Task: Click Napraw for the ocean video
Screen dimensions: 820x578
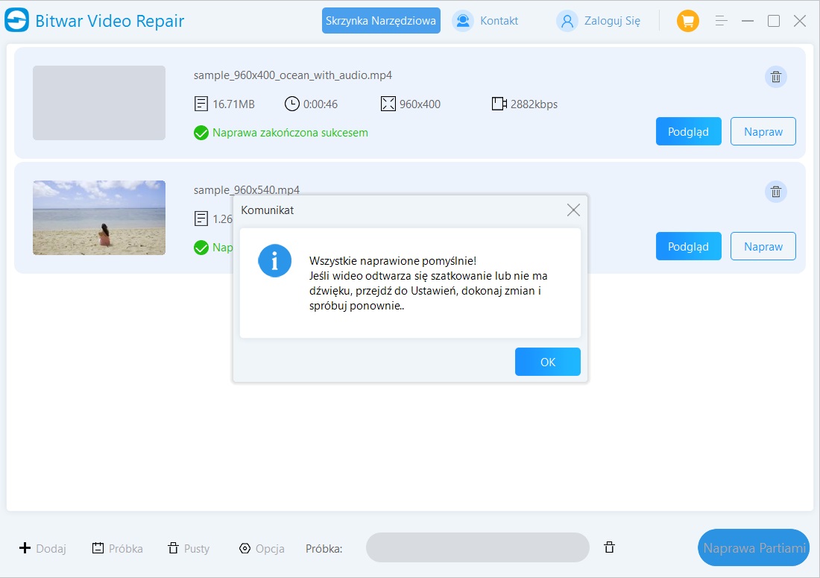Action: 763,131
